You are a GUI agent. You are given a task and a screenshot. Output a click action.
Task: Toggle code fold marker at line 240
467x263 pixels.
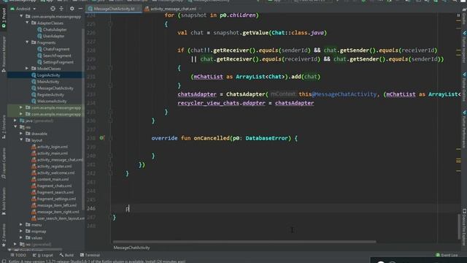point(110,156)
